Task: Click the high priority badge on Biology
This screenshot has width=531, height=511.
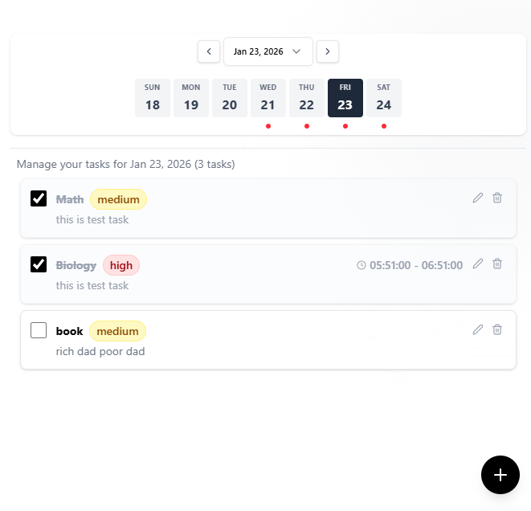Action: pos(121,265)
